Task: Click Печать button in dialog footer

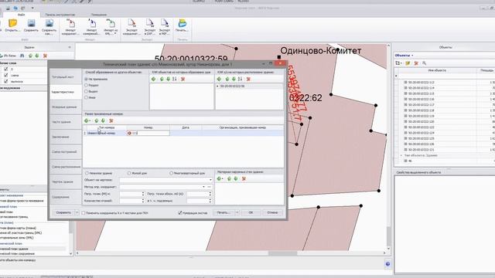Action: click(224, 213)
